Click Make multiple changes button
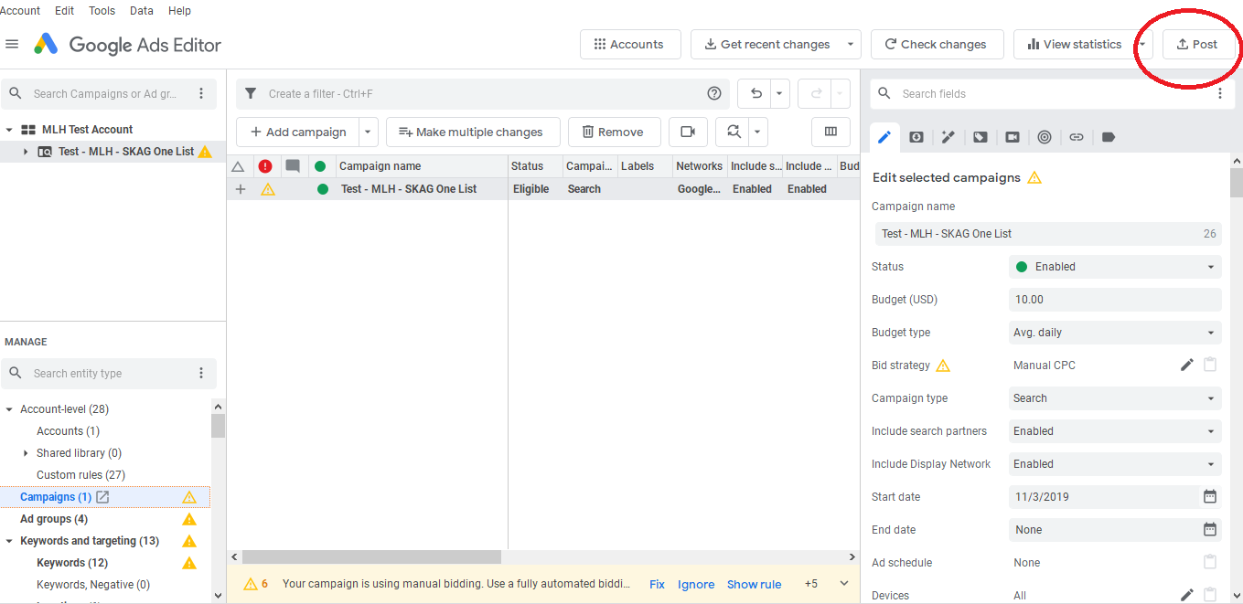This screenshot has width=1243, height=604. tap(472, 132)
